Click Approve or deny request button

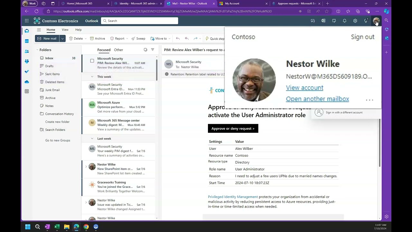233,128
